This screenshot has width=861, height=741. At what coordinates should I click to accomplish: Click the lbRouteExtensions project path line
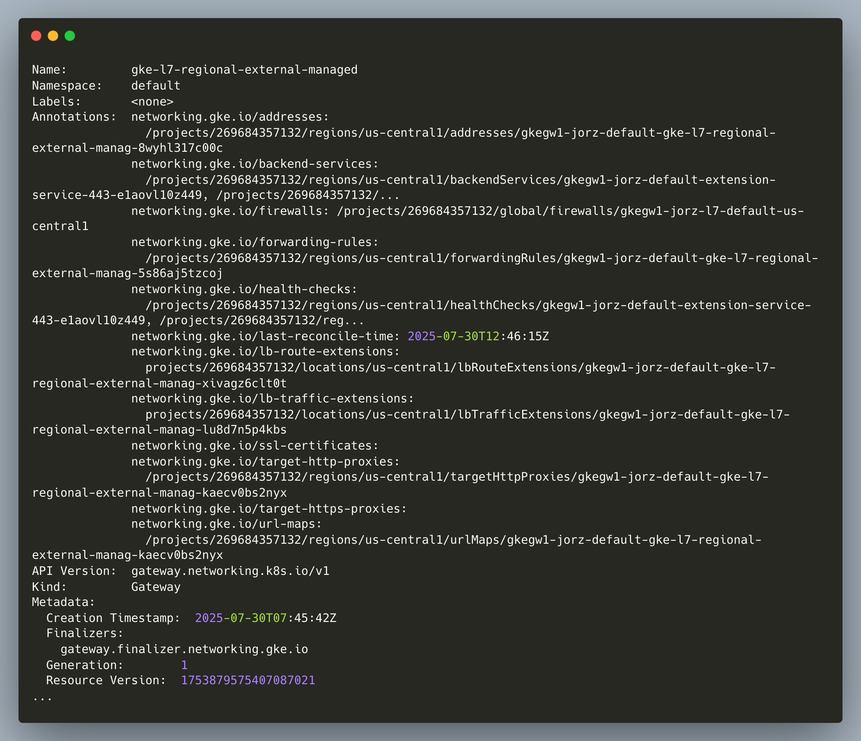coord(460,368)
